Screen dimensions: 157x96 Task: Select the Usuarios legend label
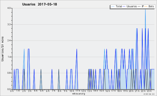[x=132, y=6]
